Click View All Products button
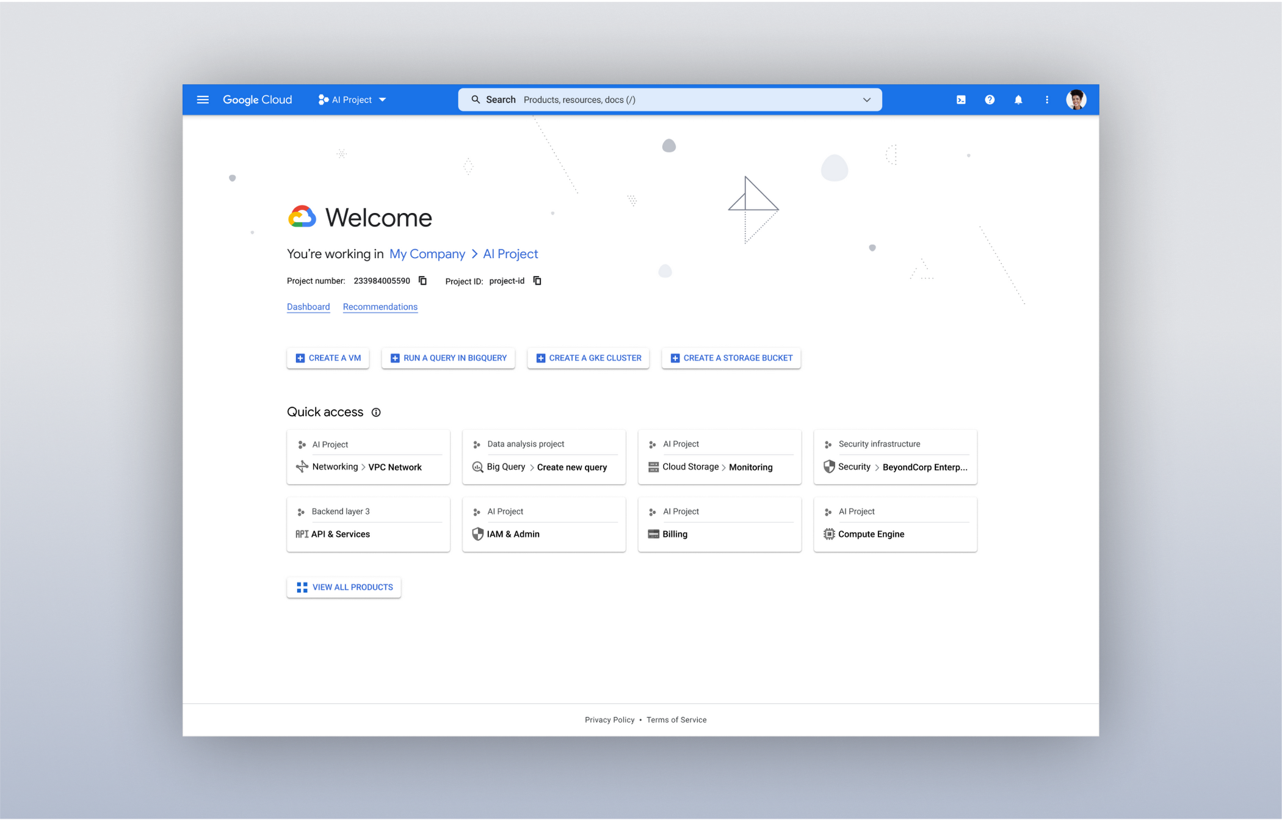1282x826 pixels. click(344, 587)
